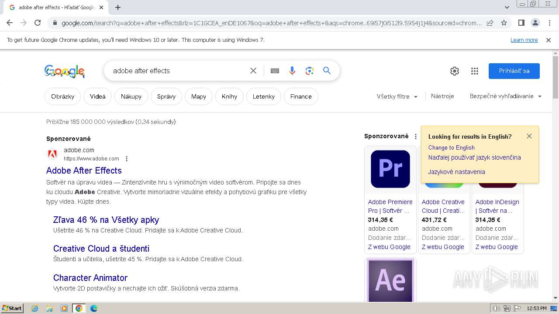The width and height of the screenshot is (559, 314).
Task: Open the on-screen keyboard input tool
Action: point(275,71)
